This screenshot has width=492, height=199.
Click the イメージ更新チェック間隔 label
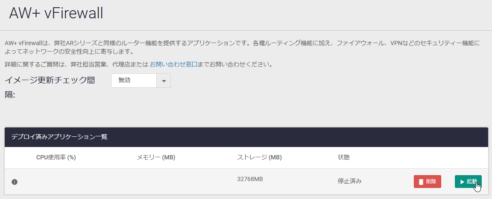[x=50, y=87]
